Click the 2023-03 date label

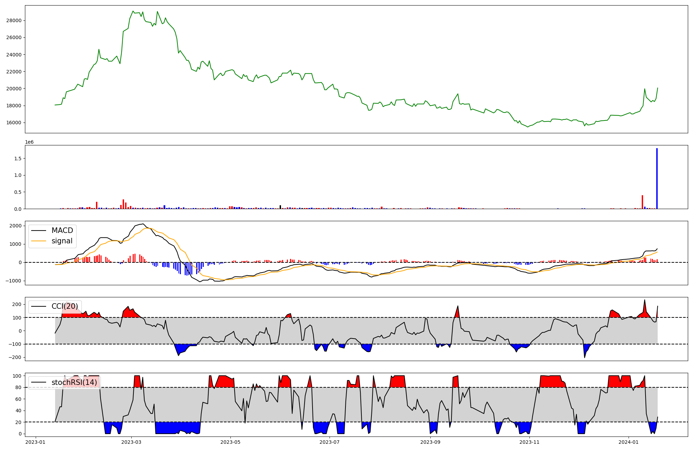tap(131, 442)
